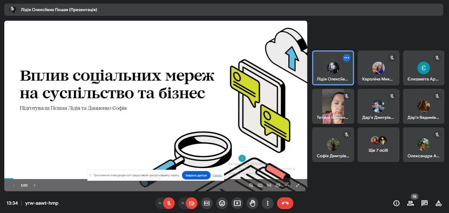Show the participants list icon

(410, 203)
